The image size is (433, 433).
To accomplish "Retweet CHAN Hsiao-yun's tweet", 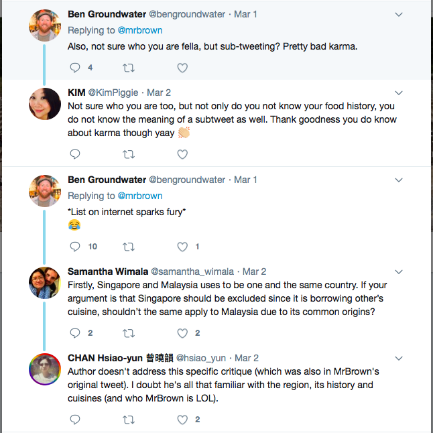I will (x=129, y=420).
